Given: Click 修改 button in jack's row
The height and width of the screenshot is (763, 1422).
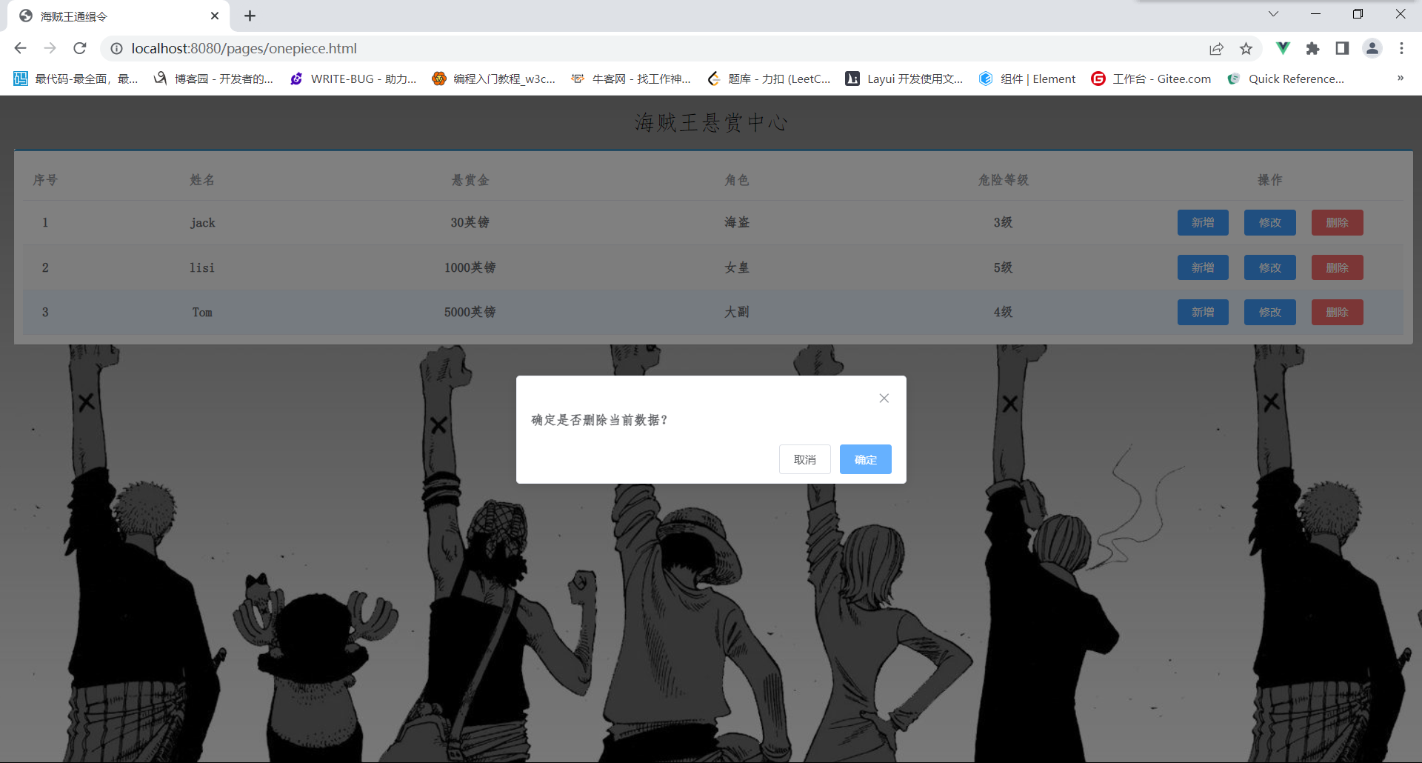Looking at the screenshot, I should click(x=1270, y=222).
